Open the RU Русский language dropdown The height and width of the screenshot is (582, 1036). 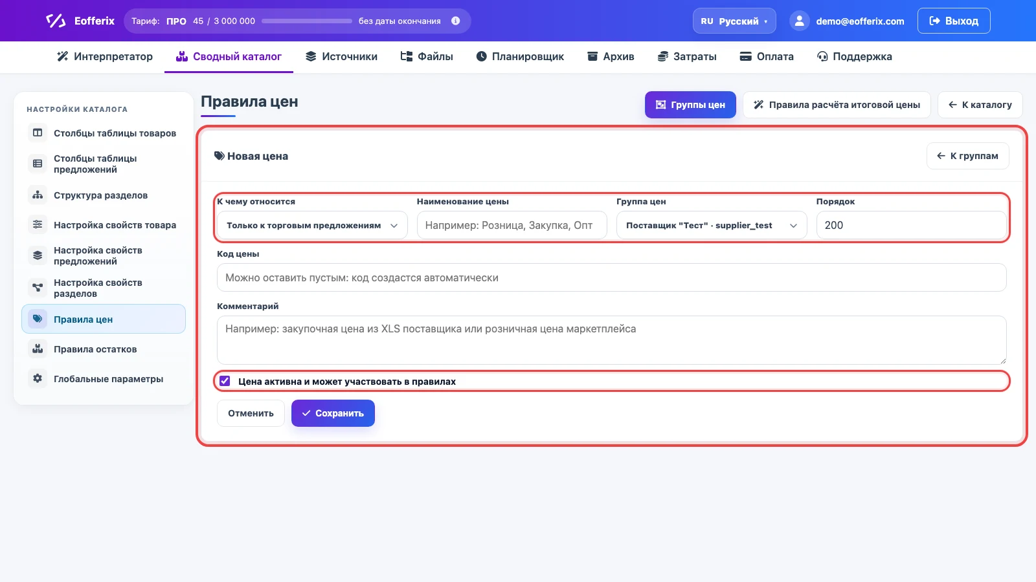[734, 21]
